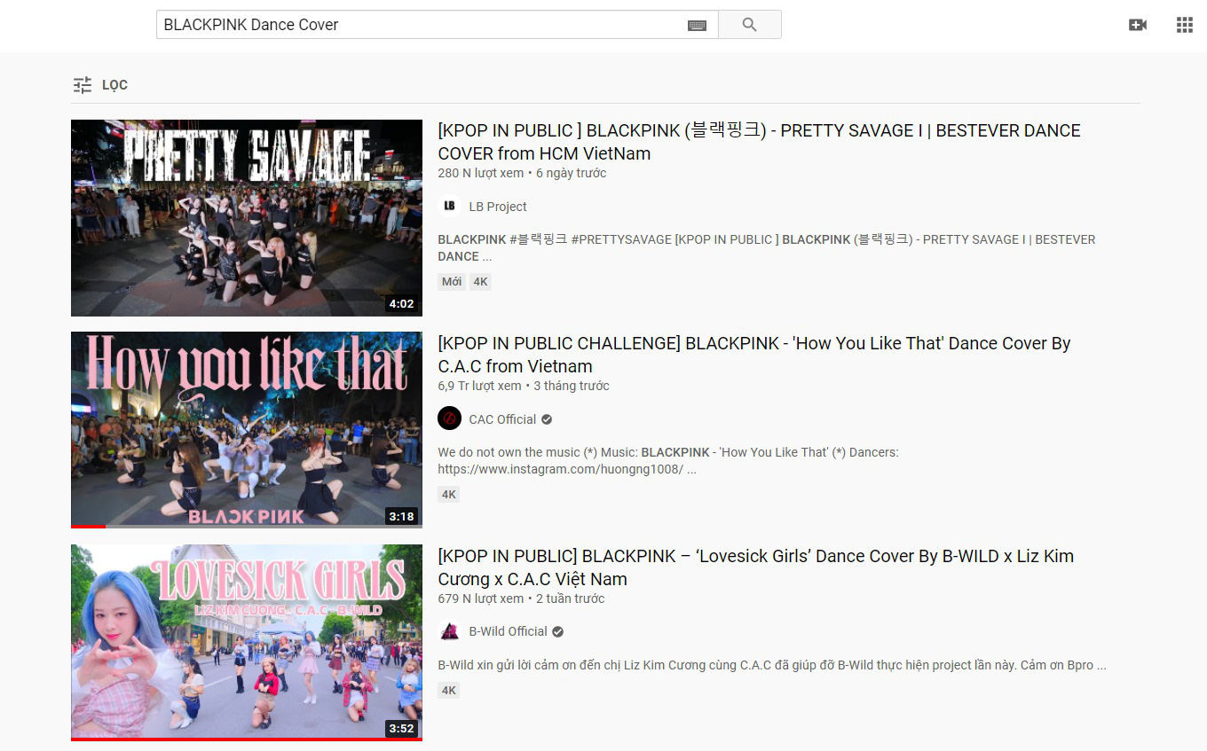Click the Mới badge under Pretty Savage video
This screenshot has height=751, width=1207.
pos(452,282)
